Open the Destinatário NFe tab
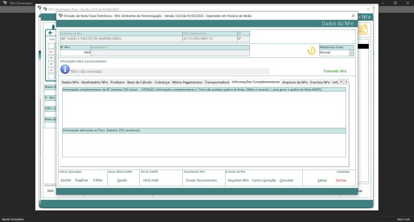This screenshot has height=222, width=414. click(x=95, y=82)
